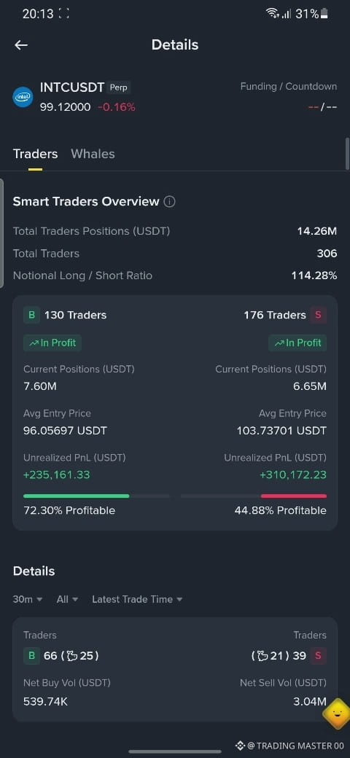Tap the whale icon next to 25
The image size is (350, 758).
pos(74,656)
